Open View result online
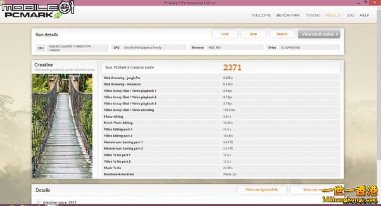381x206 pixels. pyautogui.click(x=319, y=34)
